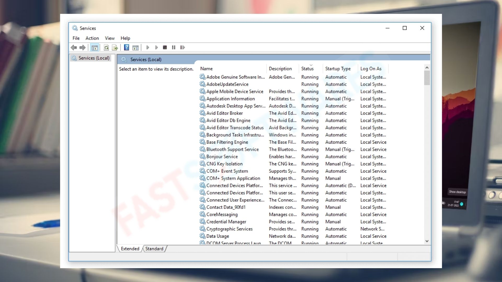Open the File menu
The width and height of the screenshot is (502, 282).
[x=76, y=38]
